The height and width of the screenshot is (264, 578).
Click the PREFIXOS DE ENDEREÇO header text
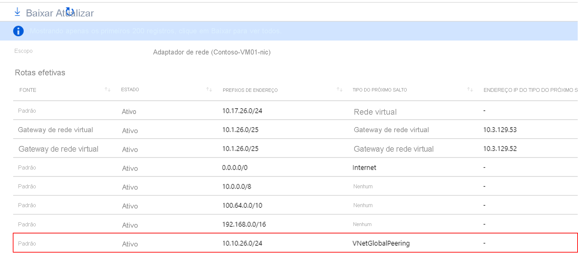click(250, 90)
